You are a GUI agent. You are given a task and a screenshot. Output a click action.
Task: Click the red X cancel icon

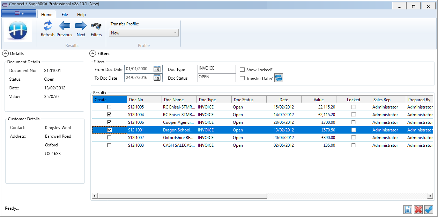(x=418, y=209)
